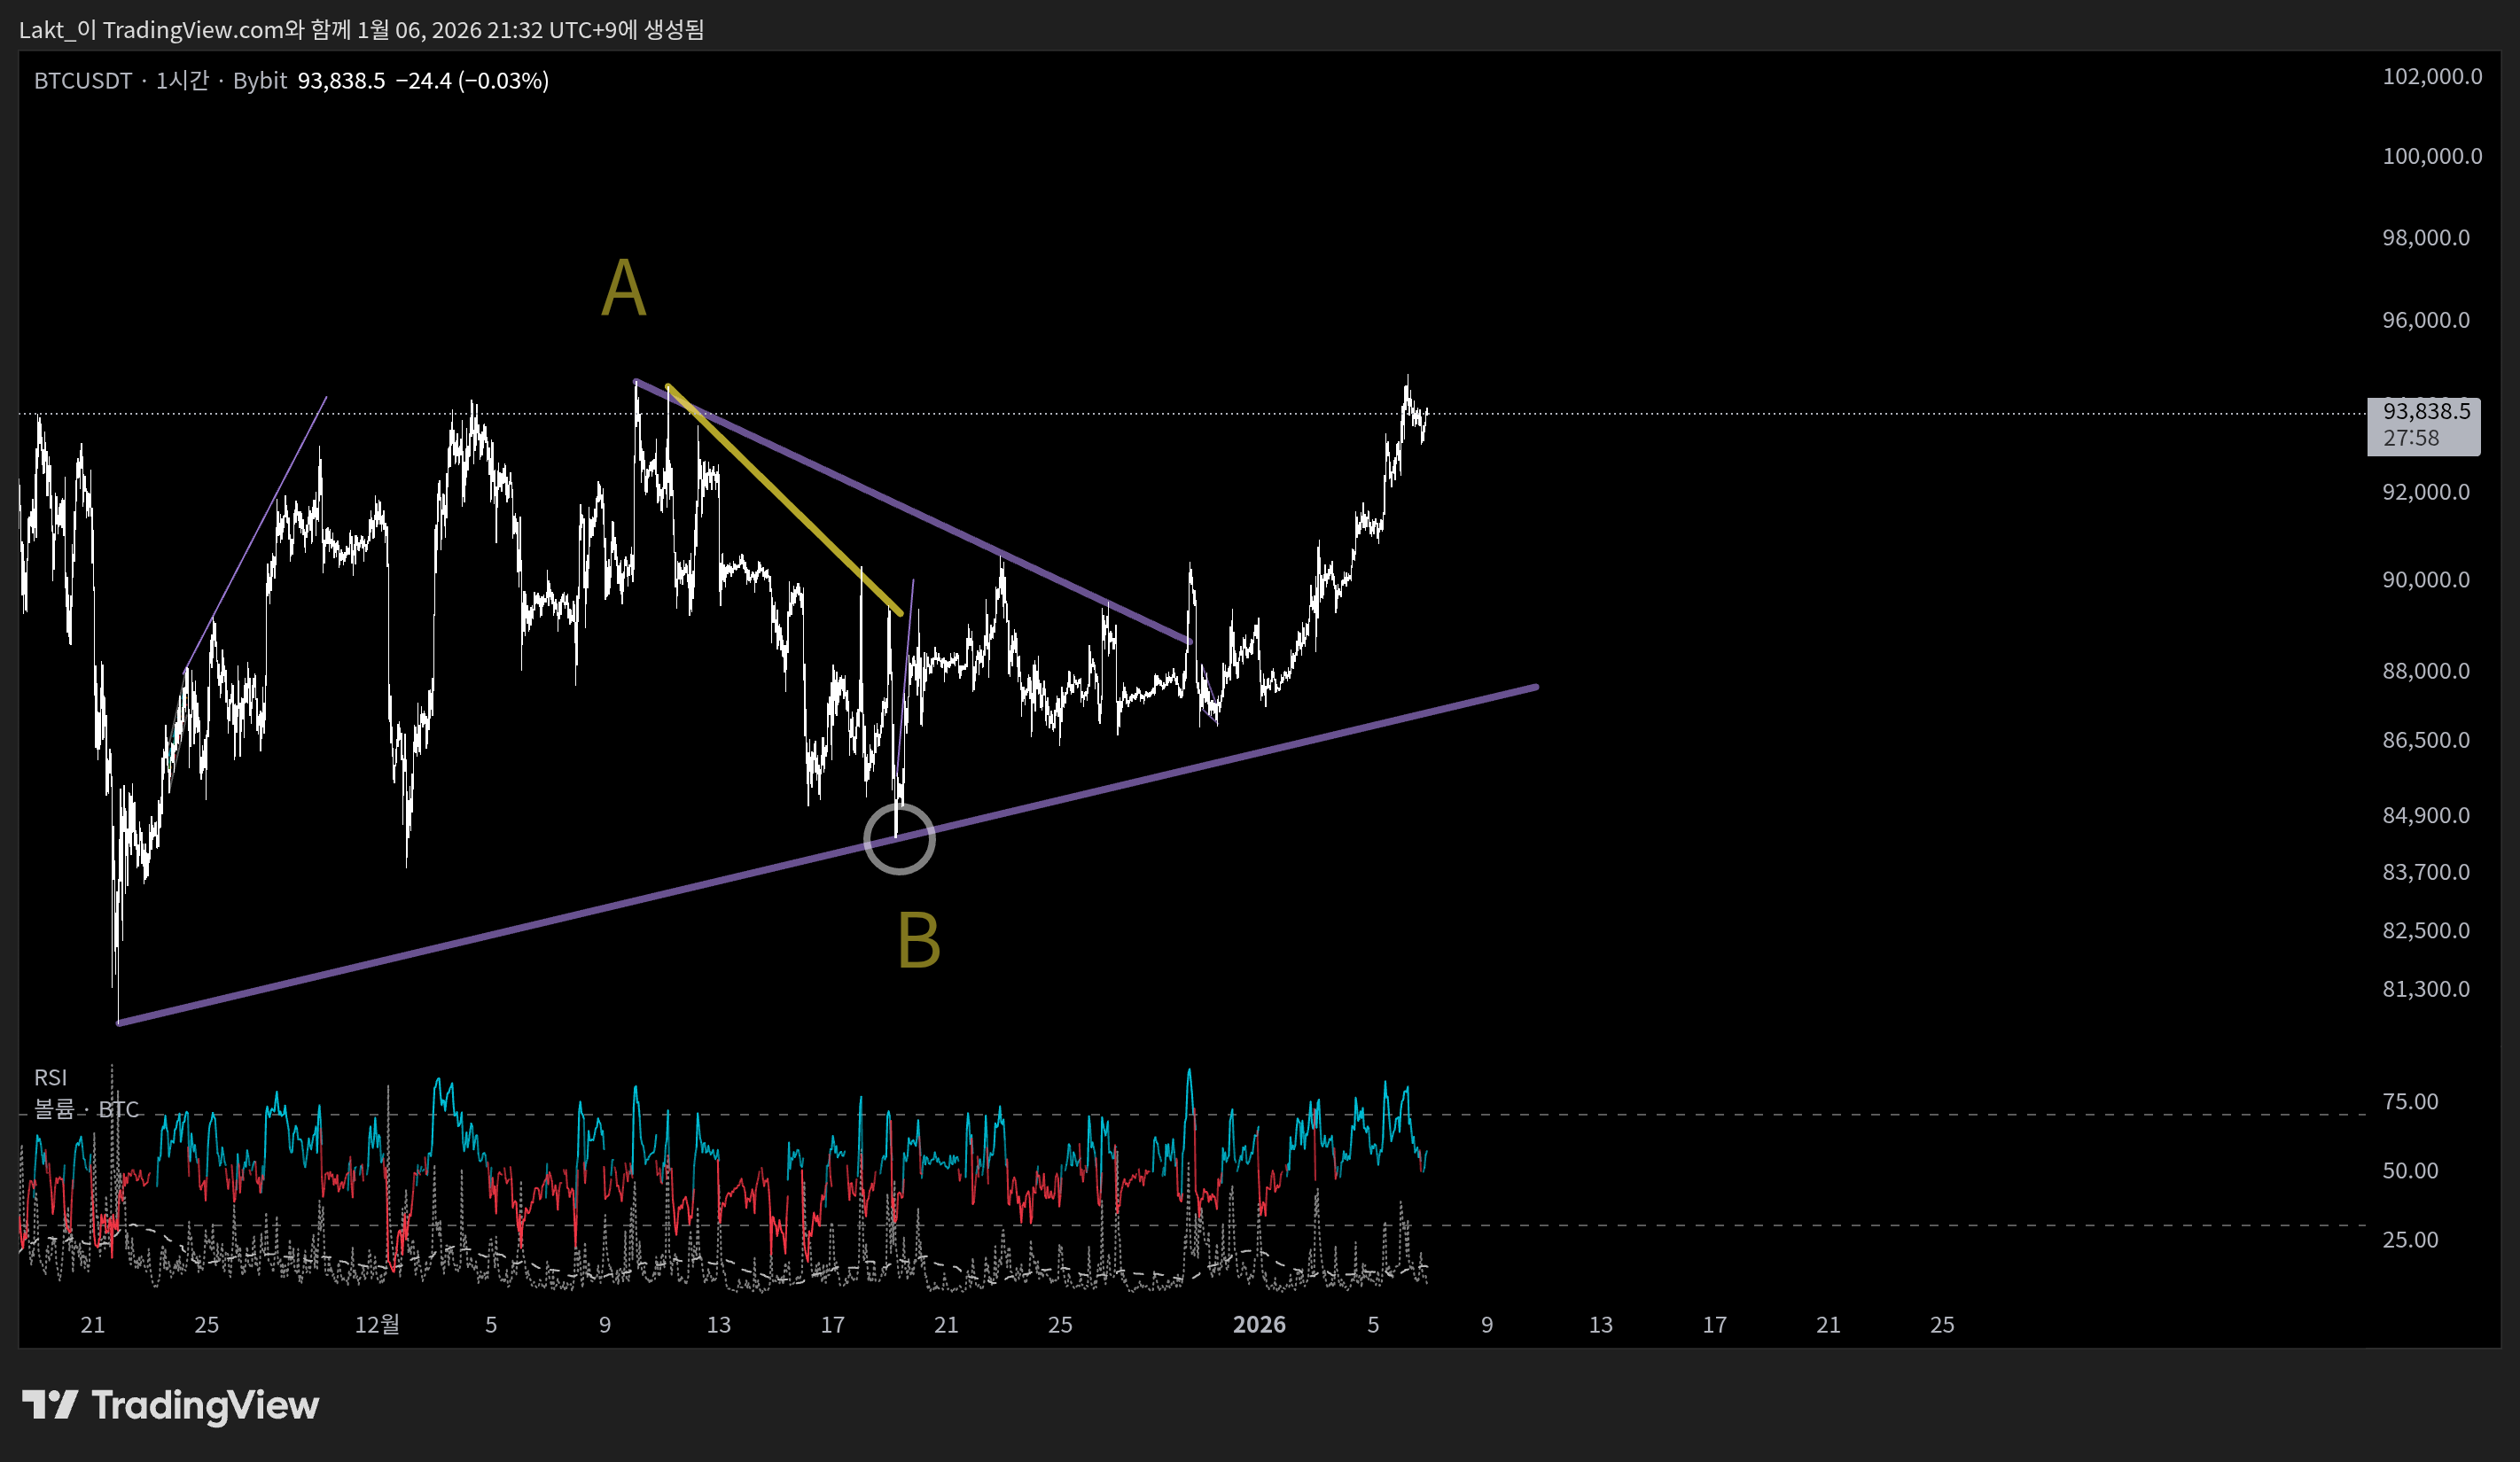Click the header text with Lakt_ and TradingView.com
The height and width of the screenshot is (1462, 2520).
[362, 30]
